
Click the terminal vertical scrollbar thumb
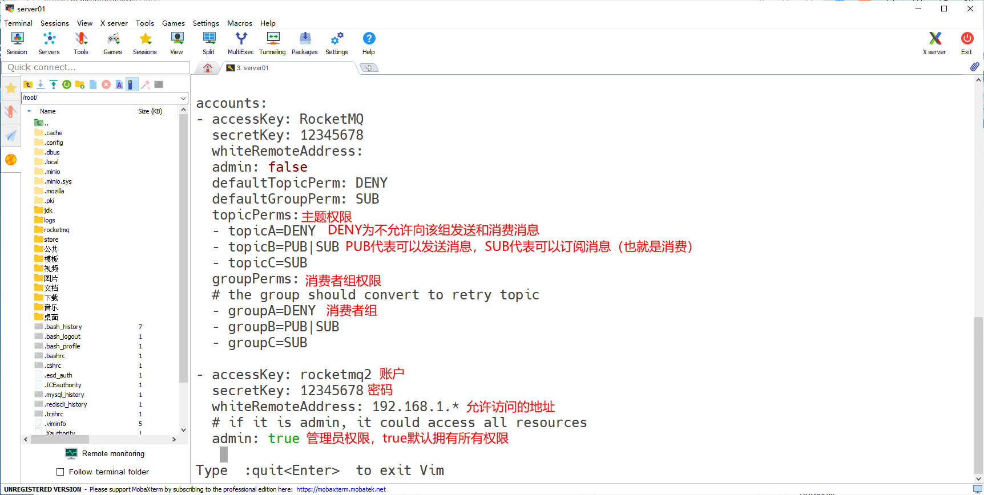[979, 395]
